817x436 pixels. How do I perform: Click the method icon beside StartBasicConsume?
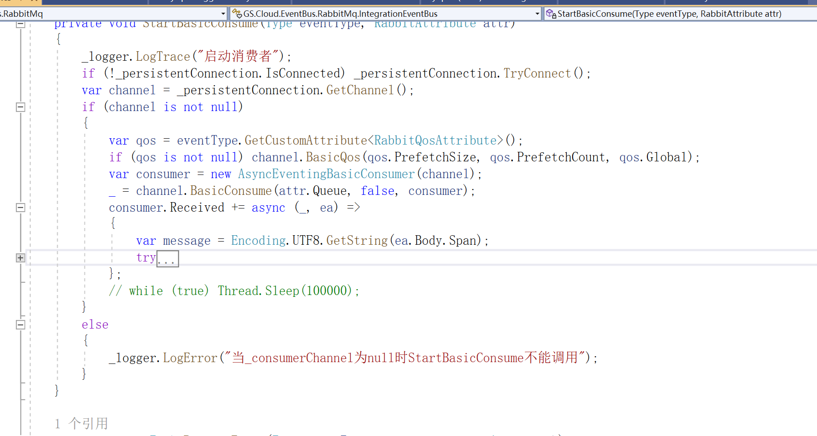[x=550, y=13]
